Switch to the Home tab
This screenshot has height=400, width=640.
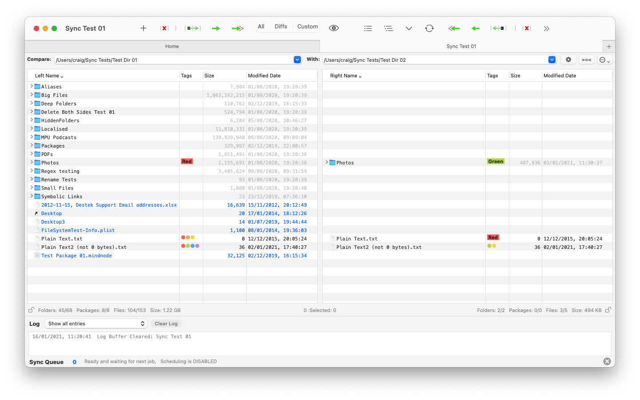tap(172, 46)
